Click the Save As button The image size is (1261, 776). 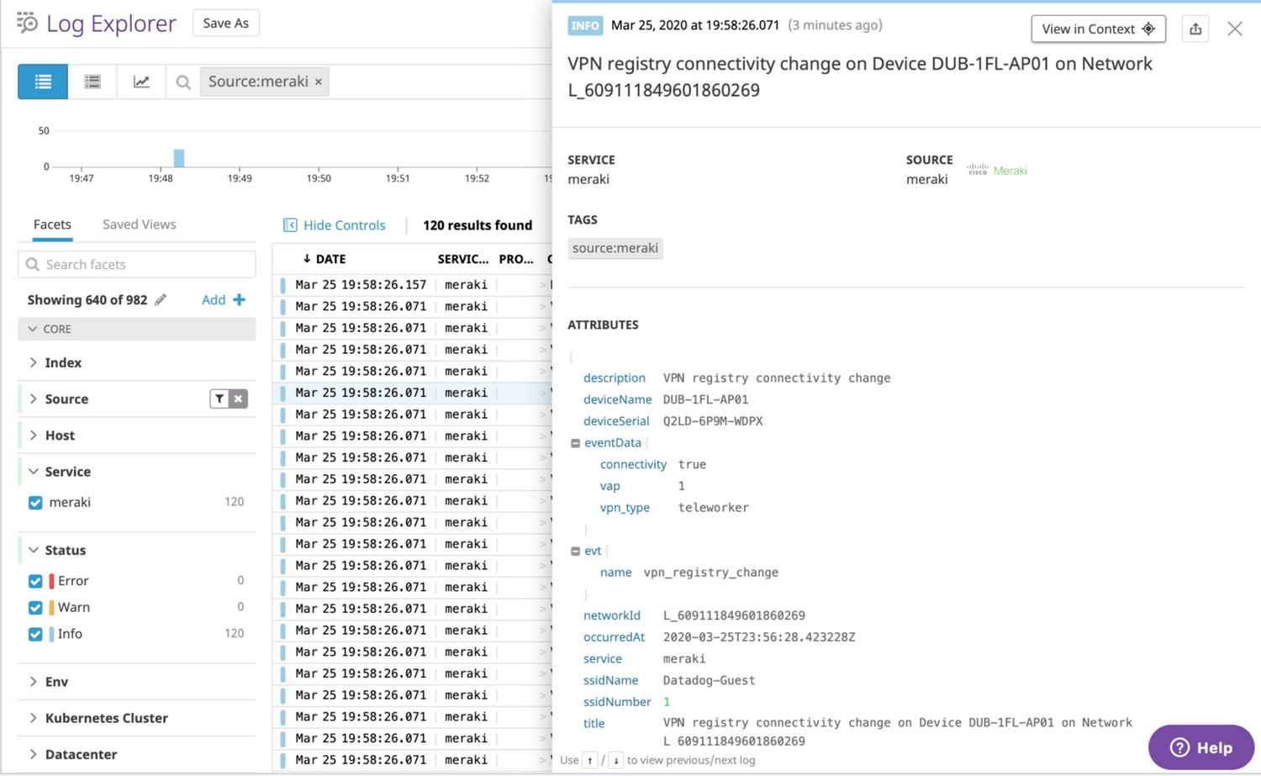coord(225,24)
